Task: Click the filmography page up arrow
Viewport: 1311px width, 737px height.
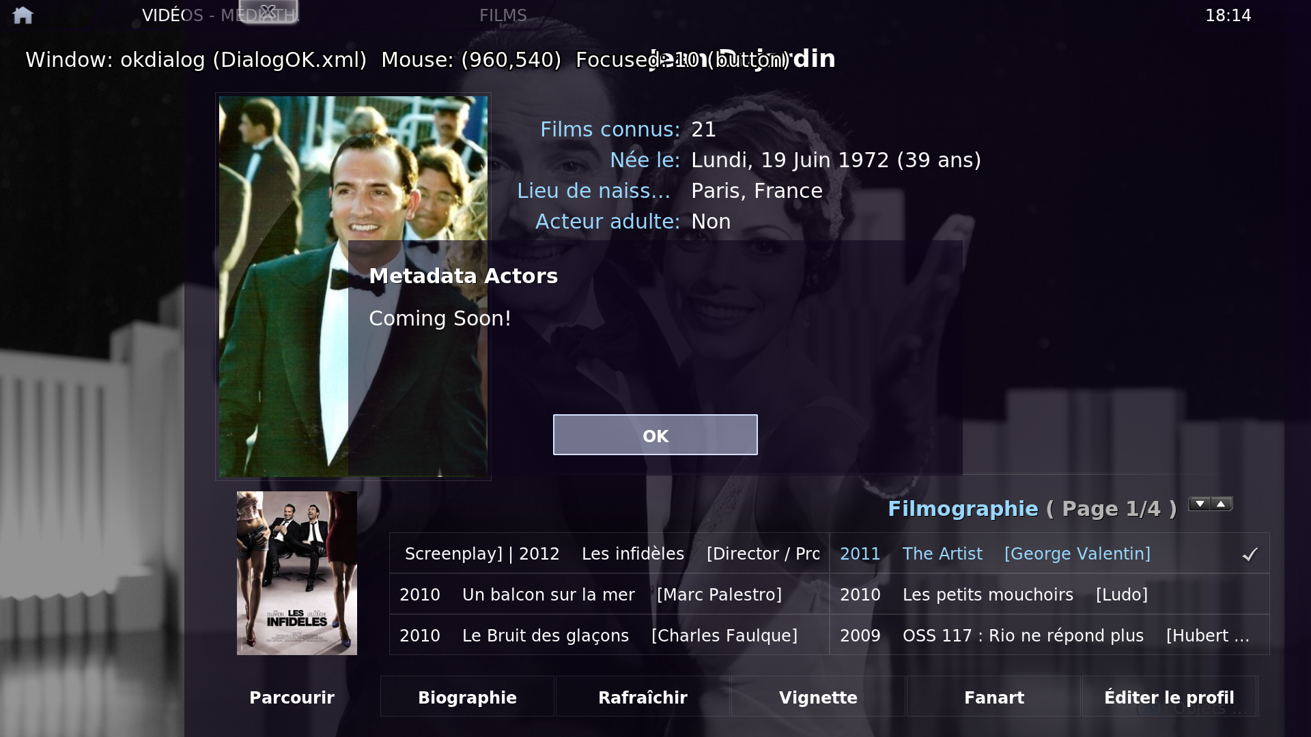Action: click(x=1222, y=504)
